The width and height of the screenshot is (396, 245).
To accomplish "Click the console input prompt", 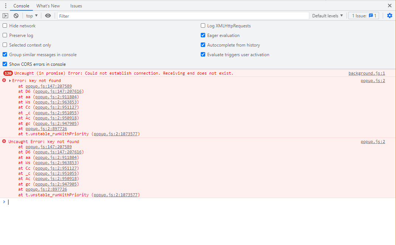I will (x=37, y=202).
